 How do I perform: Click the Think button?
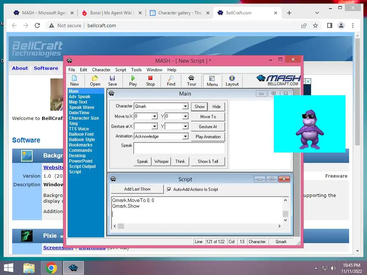coord(180,161)
